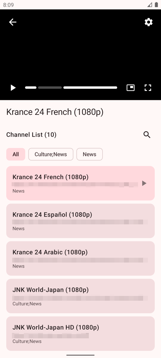Viewport: 161px width, 358px height.
Task: Tap play arrow on Krance 24 French card
Action: click(x=144, y=183)
